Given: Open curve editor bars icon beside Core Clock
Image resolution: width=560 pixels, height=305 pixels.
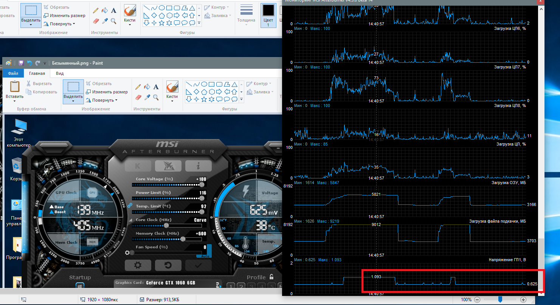Looking at the screenshot, I should (x=131, y=220).
